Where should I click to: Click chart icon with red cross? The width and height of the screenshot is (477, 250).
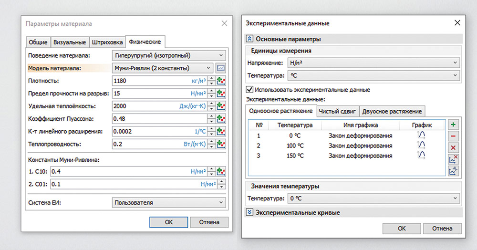[x=453, y=159]
